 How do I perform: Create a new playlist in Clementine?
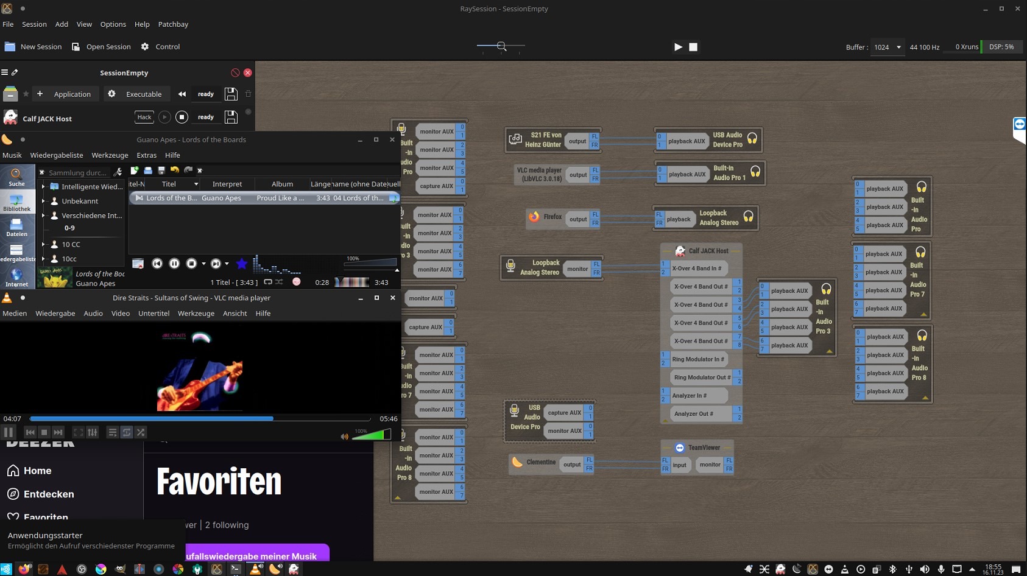(135, 170)
